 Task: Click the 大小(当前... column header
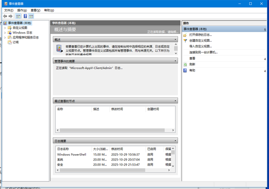point(100,149)
